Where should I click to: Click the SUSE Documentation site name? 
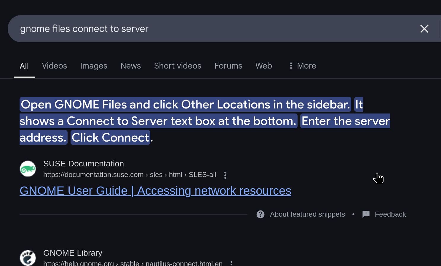tap(84, 163)
